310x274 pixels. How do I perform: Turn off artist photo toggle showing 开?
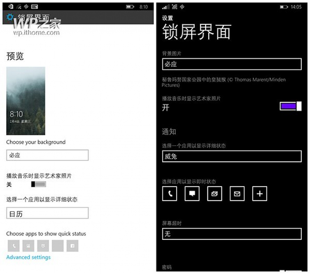click(x=291, y=106)
